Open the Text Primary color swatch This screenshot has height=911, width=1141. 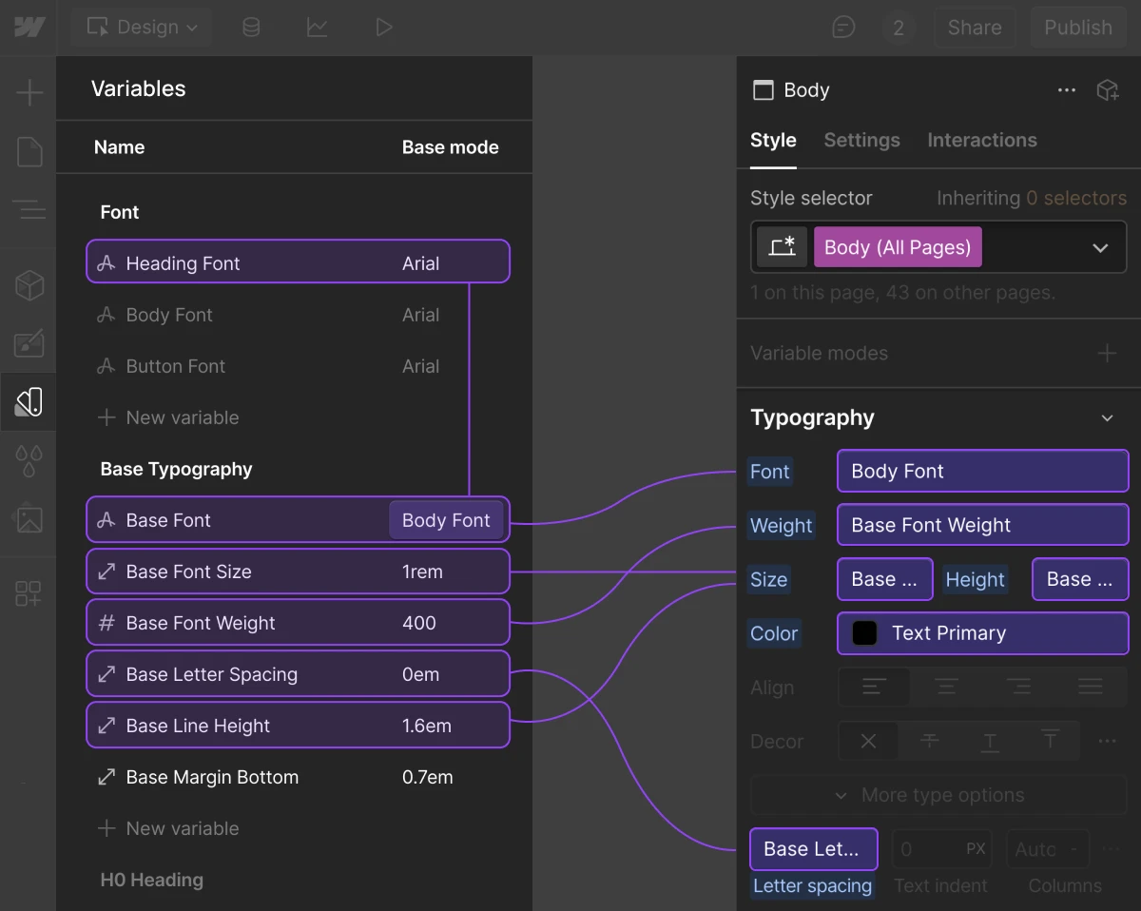click(863, 633)
